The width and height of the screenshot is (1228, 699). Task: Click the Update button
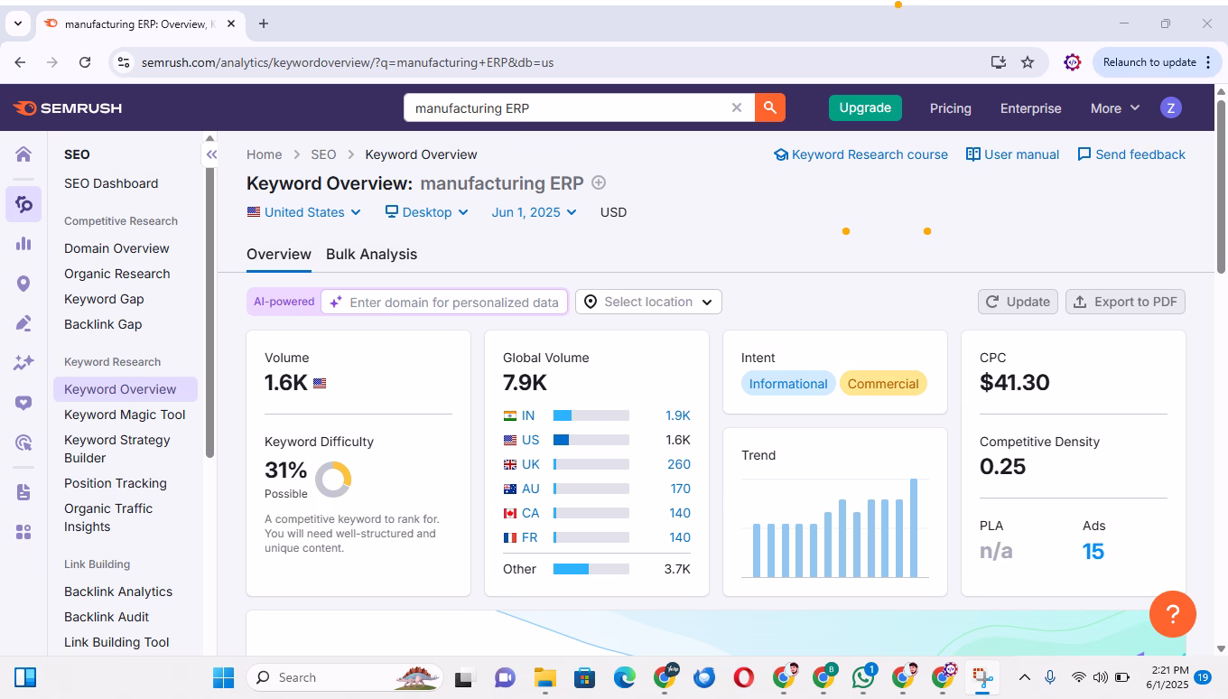(x=1018, y=302)
